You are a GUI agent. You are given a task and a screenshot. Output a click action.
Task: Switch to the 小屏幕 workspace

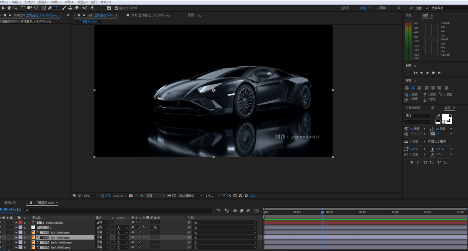pyautogui.click(x=381, y=8)
